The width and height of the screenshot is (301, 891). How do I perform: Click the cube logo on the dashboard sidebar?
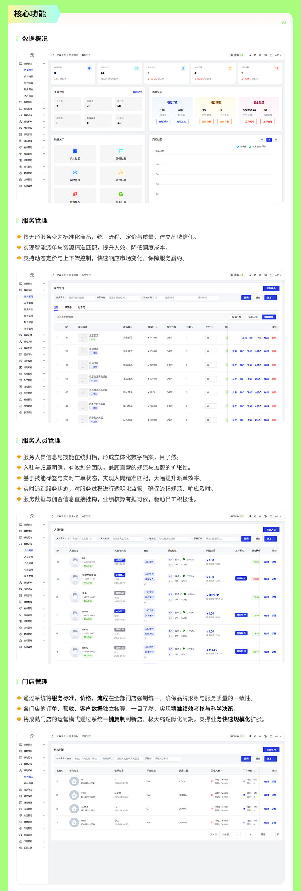(32, 55)
